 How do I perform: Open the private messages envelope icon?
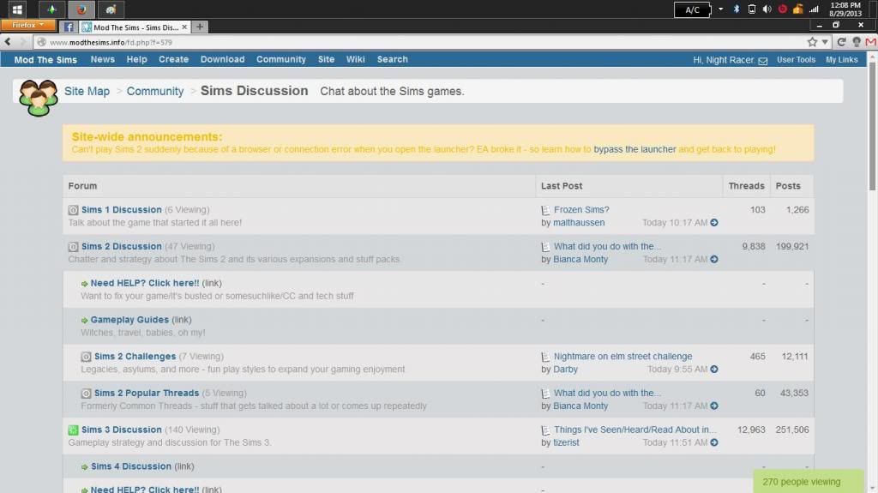(x=762, y=61)
